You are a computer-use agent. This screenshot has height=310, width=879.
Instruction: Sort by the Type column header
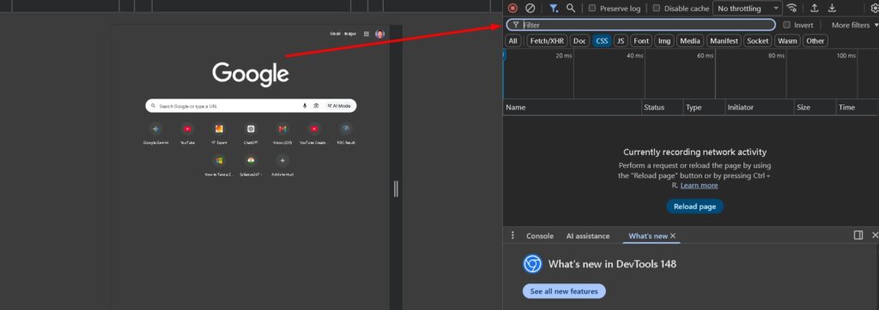coord(704,107)
